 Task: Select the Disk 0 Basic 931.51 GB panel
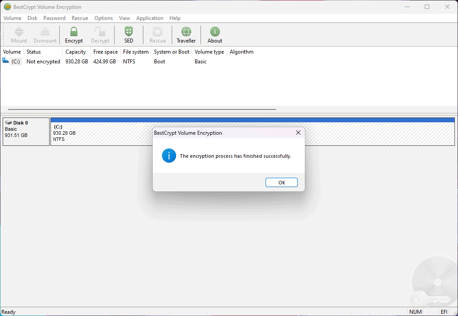(26, 132)
